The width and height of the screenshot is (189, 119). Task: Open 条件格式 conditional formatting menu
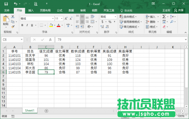128,17
